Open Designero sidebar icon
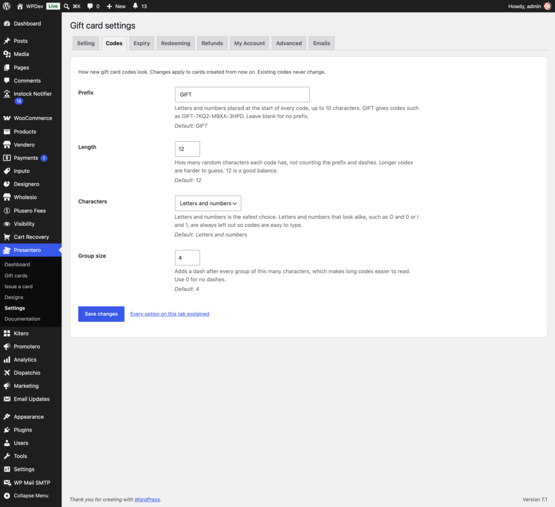Screen dimensions: 555x507 [x=7, y=184]
